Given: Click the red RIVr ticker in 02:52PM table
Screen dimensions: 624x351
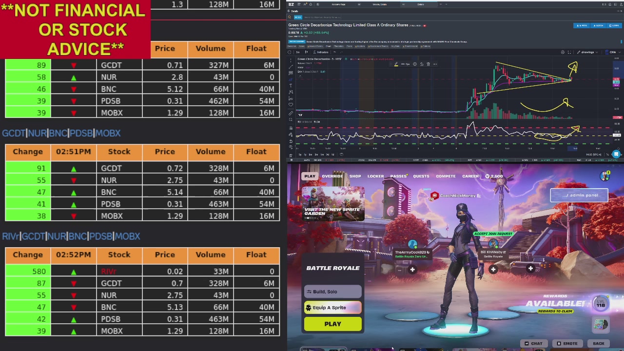Looking at the screenshot, I should [109, 272].
